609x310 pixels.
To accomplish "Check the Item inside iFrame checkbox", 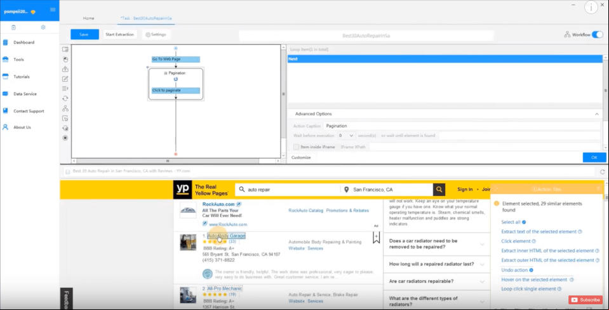I will point(296,147).
